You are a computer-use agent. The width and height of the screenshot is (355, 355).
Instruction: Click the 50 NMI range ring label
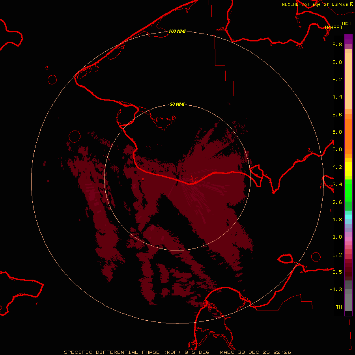tap(177, 104)
